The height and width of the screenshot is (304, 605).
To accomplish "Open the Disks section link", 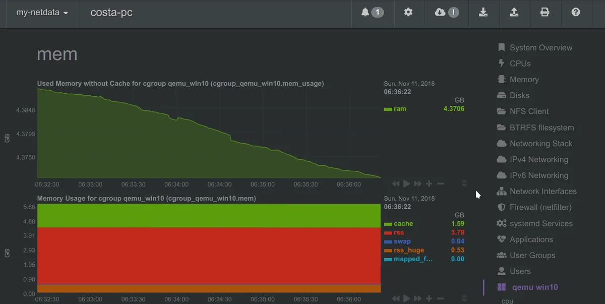I will pos(519,95).
